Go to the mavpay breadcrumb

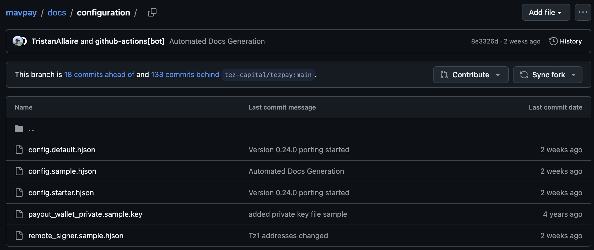21,13
